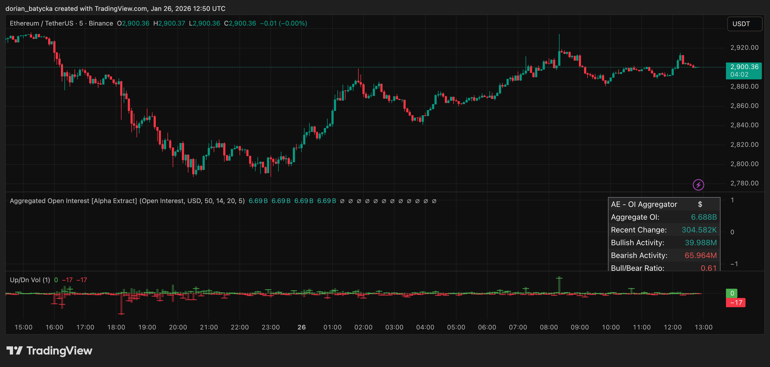
Task: Select the Up/Dn Vol indicator title
Action: coord(30,280)
